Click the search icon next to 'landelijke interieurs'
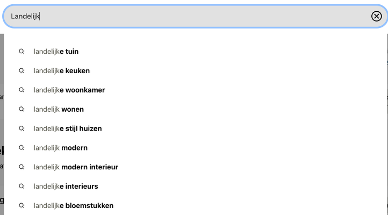Image resolution: width=388 pixels, height=215 pixels. (21, 187)
